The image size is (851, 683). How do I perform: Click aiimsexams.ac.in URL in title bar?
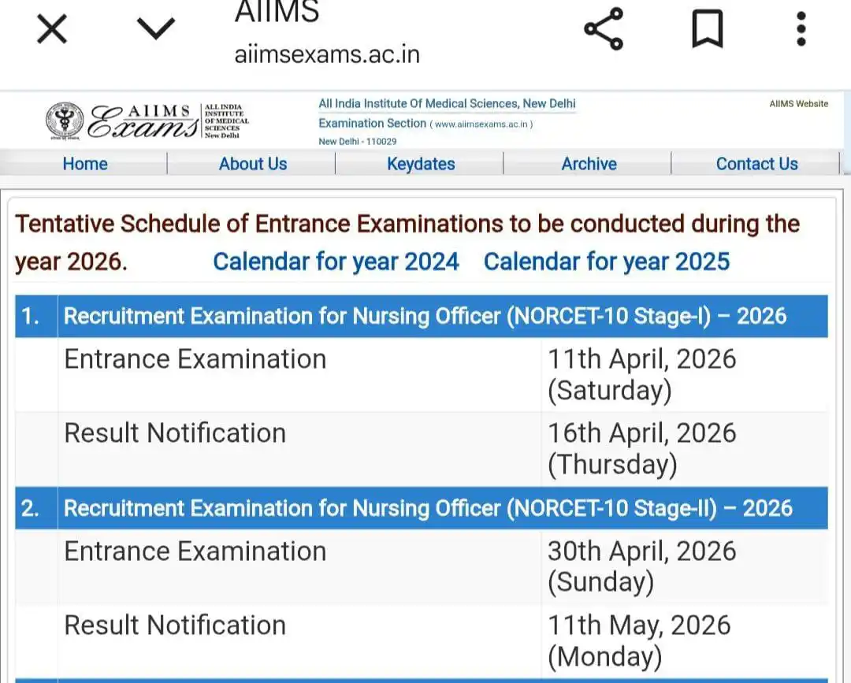tap(327, 55)
